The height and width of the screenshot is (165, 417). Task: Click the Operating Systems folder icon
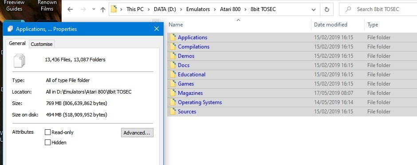pyautogui.click(x=173, y=102)
